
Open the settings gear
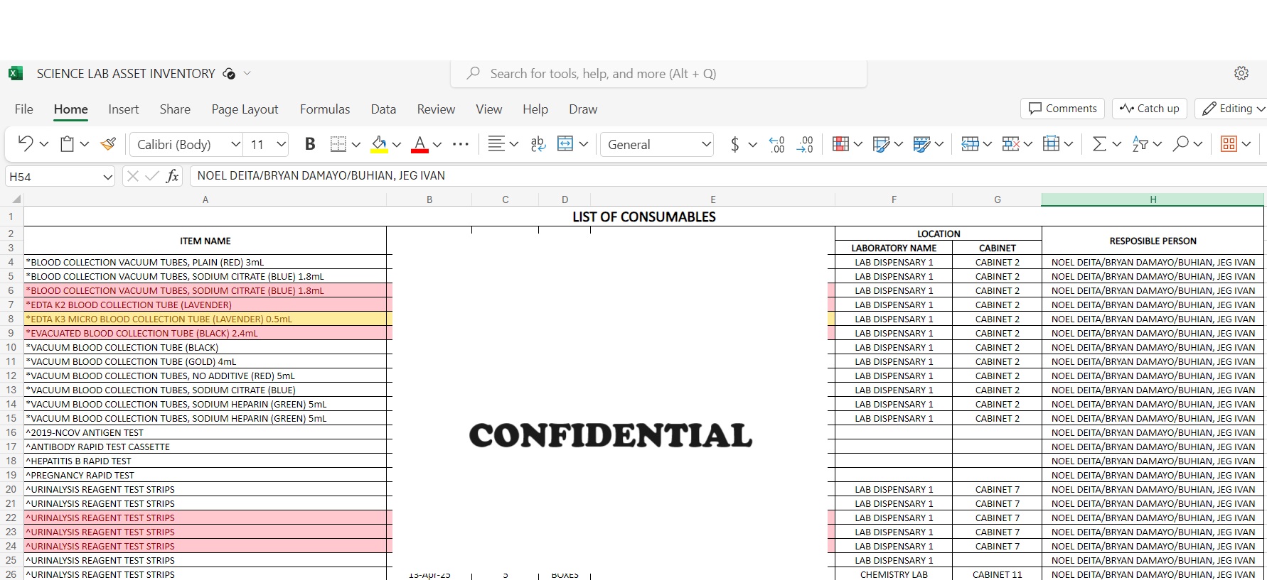click(1241, 73)
